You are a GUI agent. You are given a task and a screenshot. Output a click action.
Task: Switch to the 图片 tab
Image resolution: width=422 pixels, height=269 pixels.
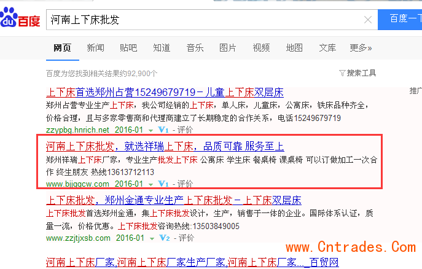(228, 48)
